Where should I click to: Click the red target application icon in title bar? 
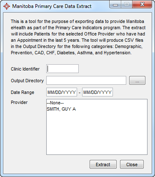[x=7, y=6]
